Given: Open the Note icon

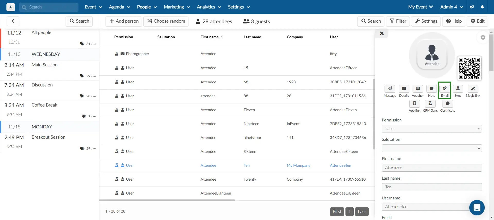Looking at the screenshot, I should click(431, 89).
